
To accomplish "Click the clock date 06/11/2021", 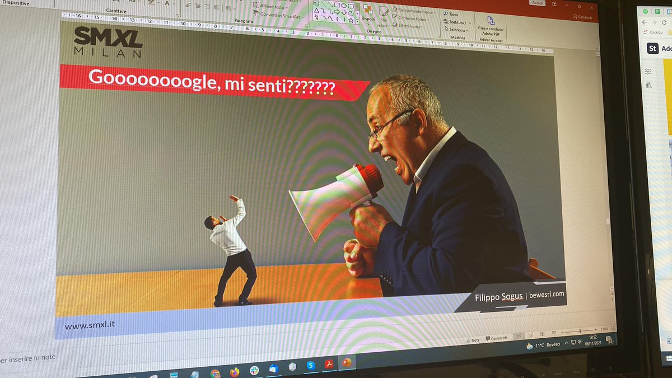I will pos(594,344).
